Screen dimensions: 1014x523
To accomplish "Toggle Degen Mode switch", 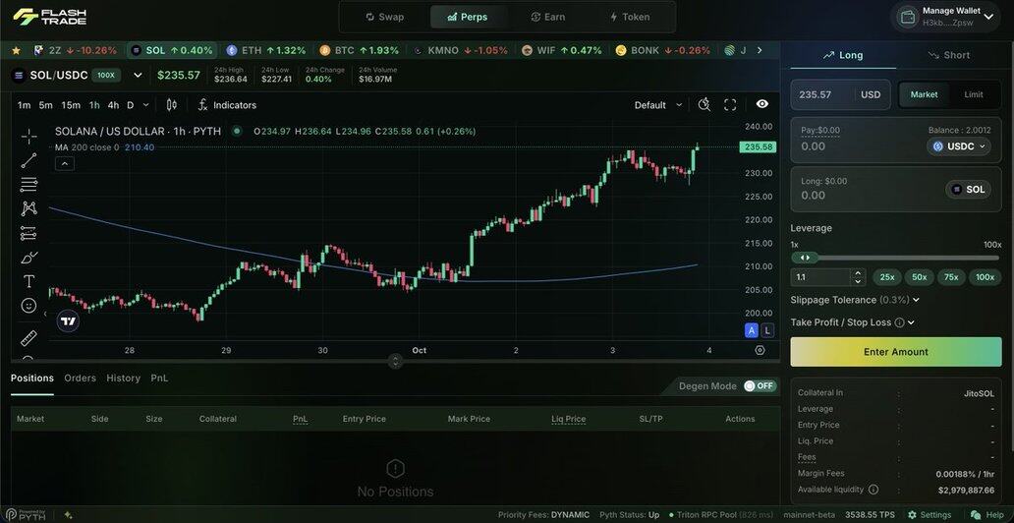I will pyautogui.click(x=759, y=386).
